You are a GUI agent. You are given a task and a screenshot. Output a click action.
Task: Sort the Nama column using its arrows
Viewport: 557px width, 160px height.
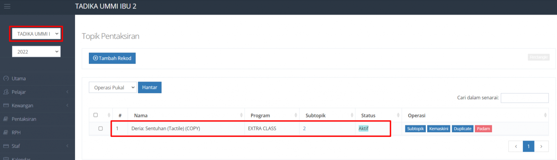tap(241, 115)
